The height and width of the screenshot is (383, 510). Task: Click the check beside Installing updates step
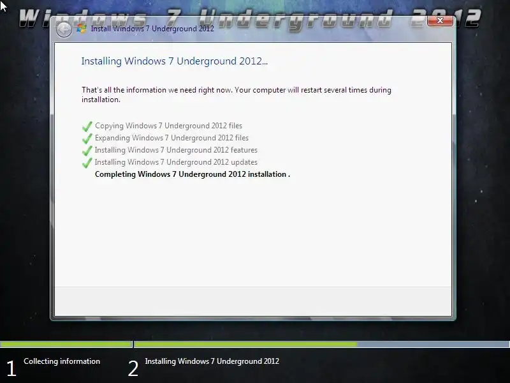point(87,162)
